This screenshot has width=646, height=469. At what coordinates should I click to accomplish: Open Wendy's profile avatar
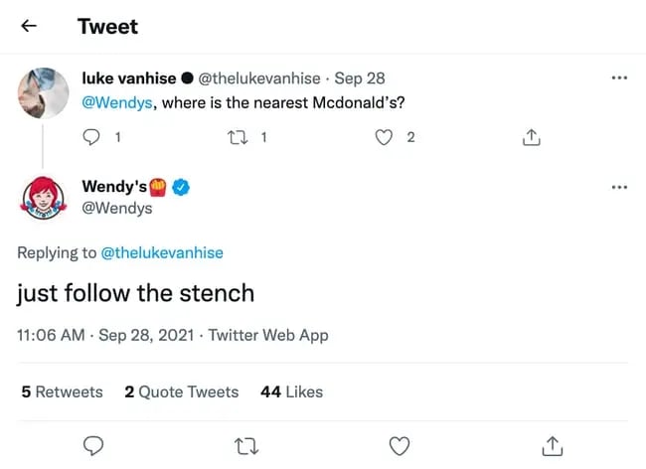43,197
